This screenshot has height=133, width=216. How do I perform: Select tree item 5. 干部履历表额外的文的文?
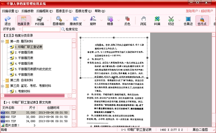pos(33,69)
